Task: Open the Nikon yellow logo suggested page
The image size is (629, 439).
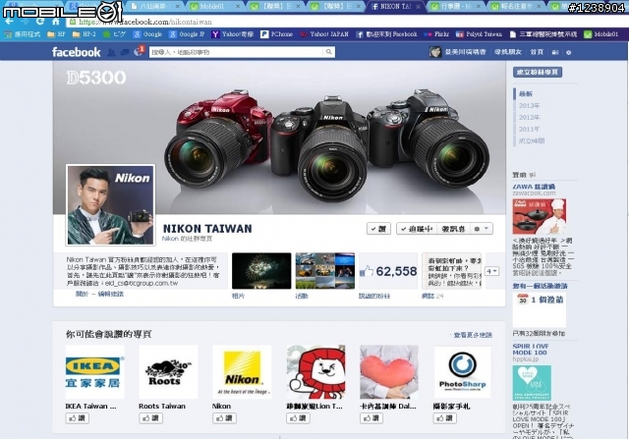Action: point(242,372)
